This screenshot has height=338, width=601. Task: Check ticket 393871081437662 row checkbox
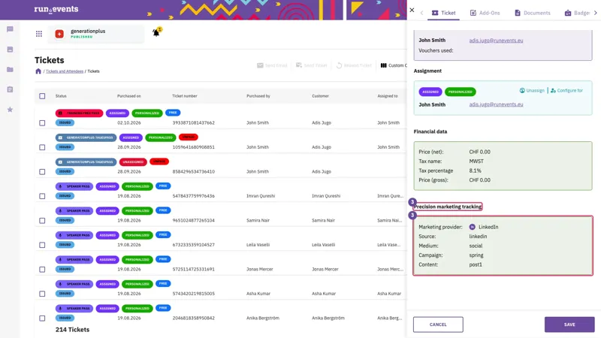click(x=42, y=123)
